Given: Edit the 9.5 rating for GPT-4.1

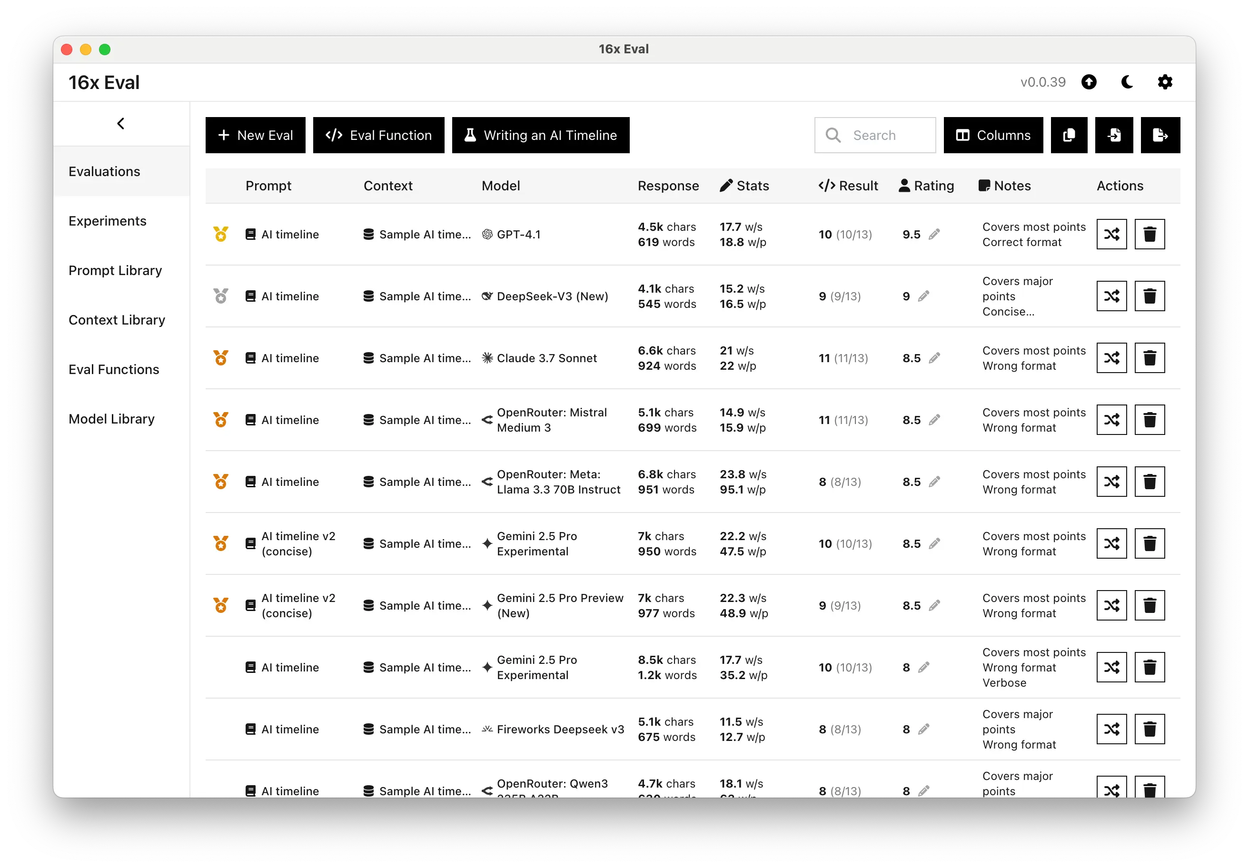Looking at the screenshot, I should coord(934,235).
